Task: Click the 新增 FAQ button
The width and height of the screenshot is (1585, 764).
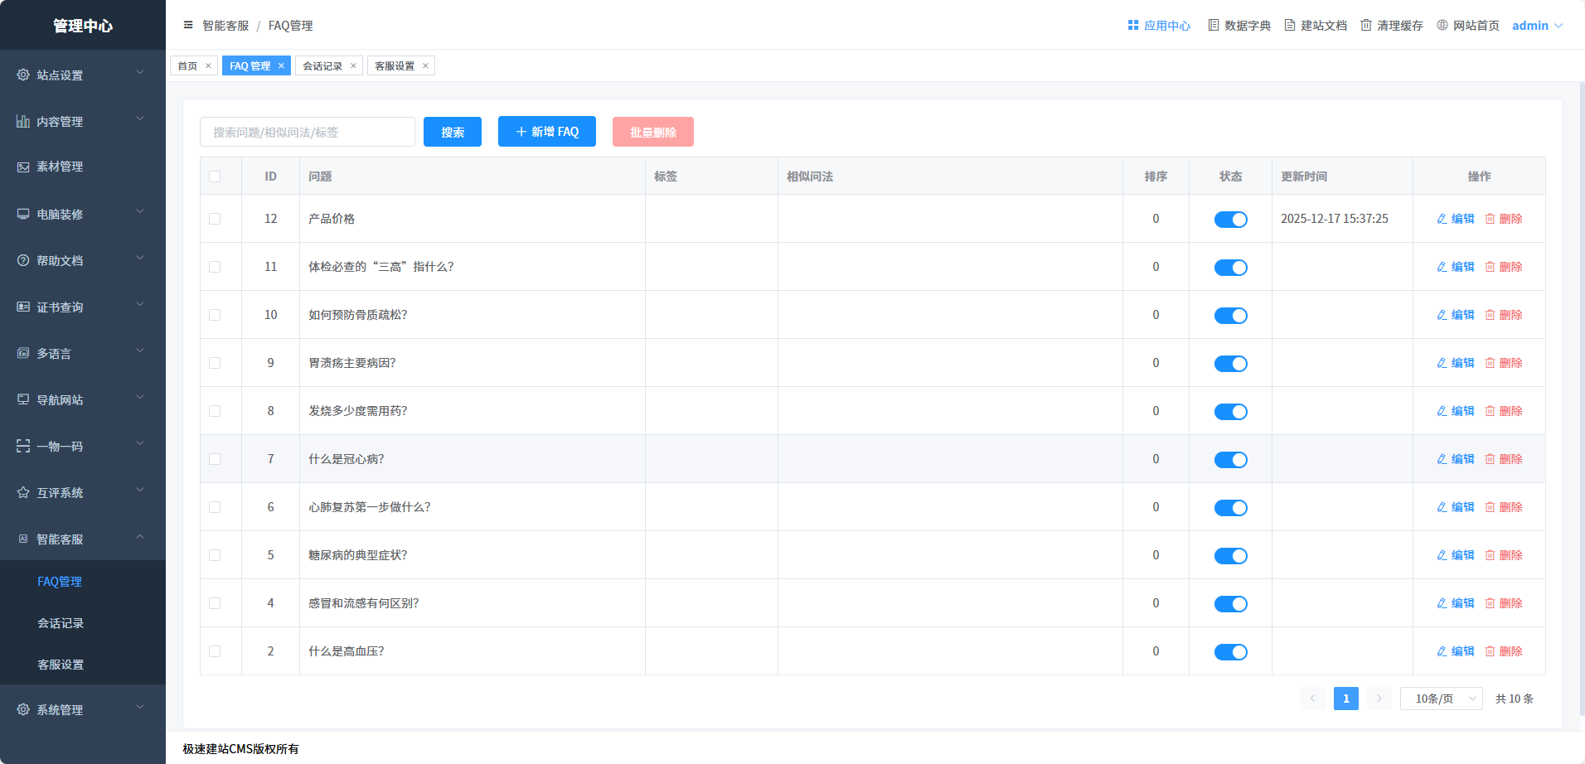Action: 546,132
